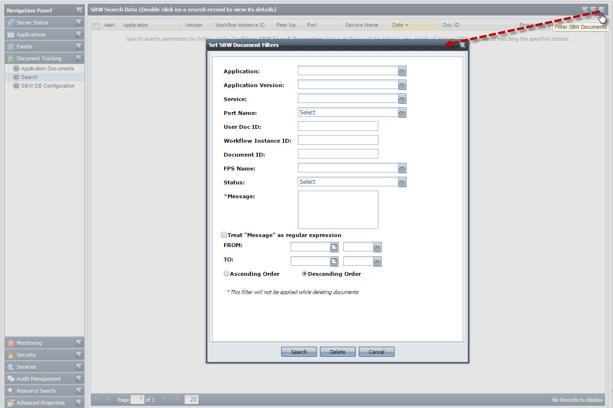Select the Descending Order radio button
The image size is (613, 408).
(305, 274)
